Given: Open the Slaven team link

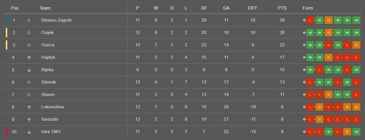Looking at the screenshot, I should [x=48, y=94].
